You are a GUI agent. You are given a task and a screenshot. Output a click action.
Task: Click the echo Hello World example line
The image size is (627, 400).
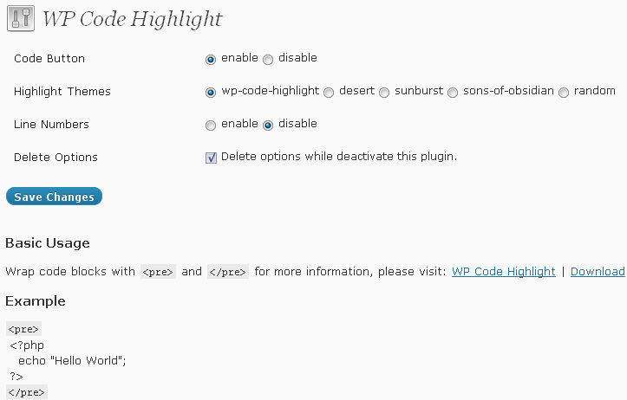pyautogui.click(x=72, y=361)
